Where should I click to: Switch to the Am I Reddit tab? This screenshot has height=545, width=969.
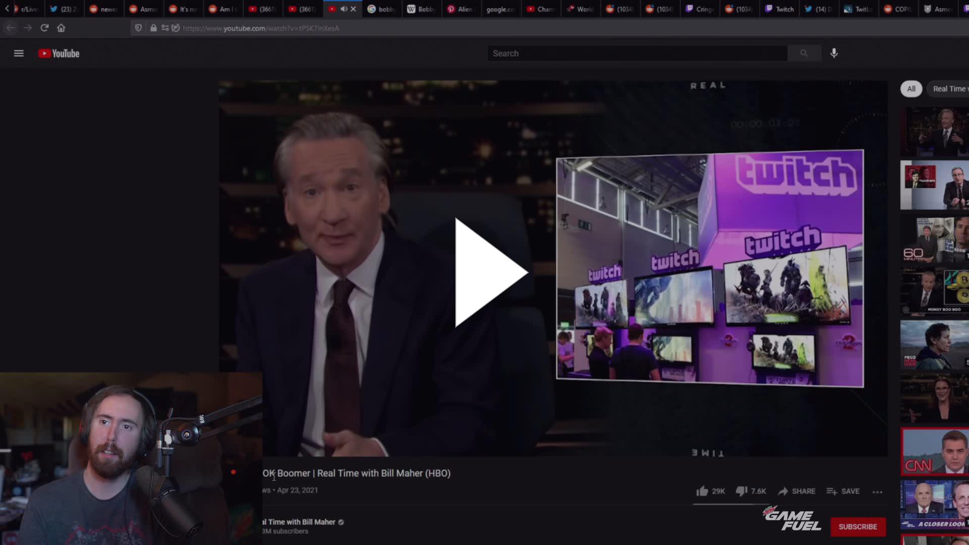223,9
